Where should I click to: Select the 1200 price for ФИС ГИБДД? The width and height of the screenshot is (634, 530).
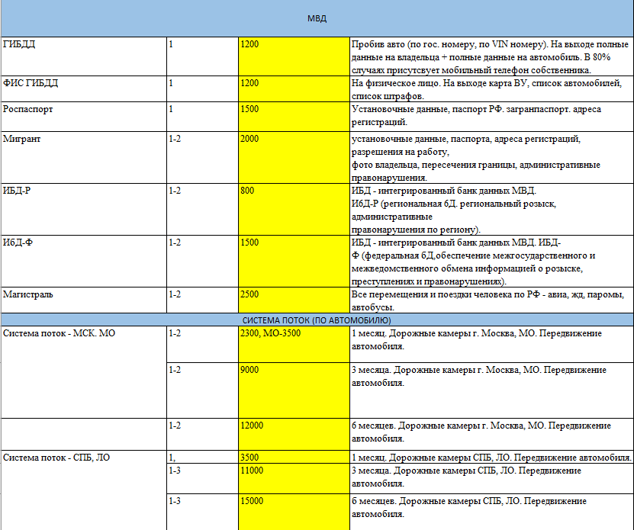click(x=294, y=89)
